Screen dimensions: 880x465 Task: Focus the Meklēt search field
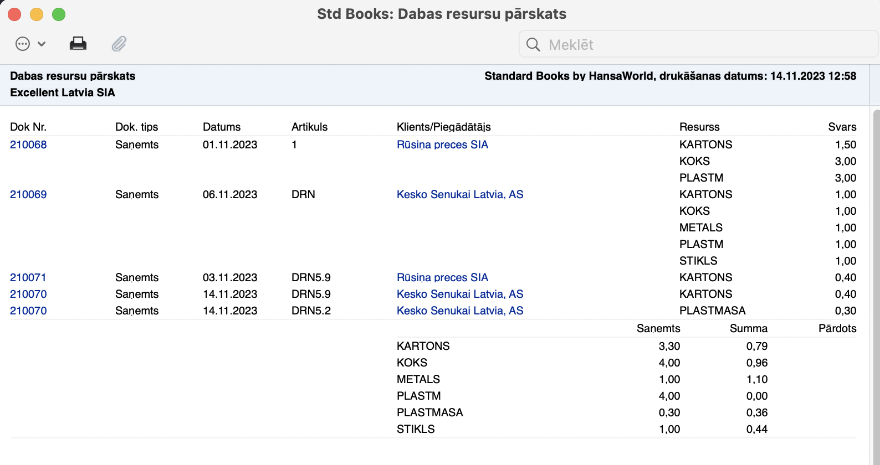coord(699,44)
